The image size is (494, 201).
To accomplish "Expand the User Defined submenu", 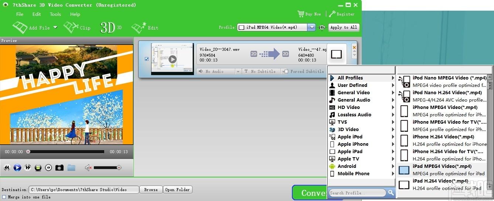I will 393,85.
